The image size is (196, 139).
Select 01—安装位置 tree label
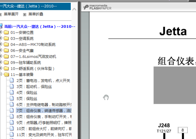pos(22,33)
